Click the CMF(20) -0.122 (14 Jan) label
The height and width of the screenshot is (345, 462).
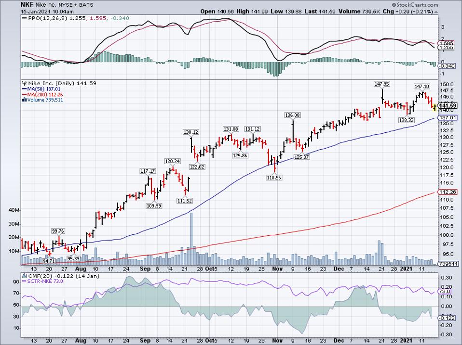pyautogui.click(x=63, y=276)
